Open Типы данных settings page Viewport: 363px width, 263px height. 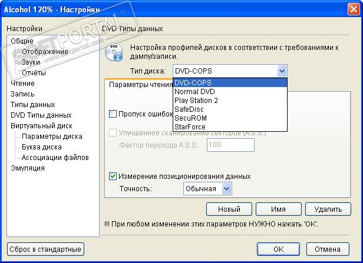tap(32, 105)
